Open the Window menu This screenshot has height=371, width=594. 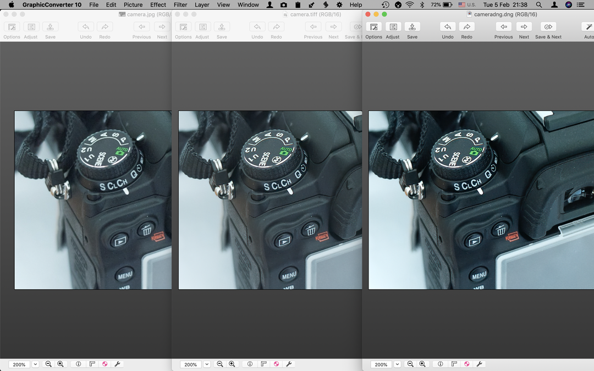coord(248,4)
